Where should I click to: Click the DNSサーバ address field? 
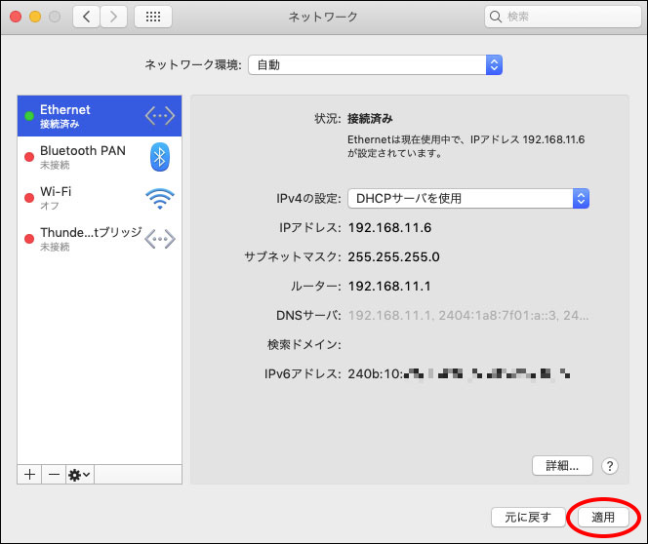pyautogui.click(x=468, y=315)
